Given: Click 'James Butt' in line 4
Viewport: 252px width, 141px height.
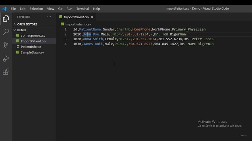Looking at the screenshot, I should tap(93, 44).
